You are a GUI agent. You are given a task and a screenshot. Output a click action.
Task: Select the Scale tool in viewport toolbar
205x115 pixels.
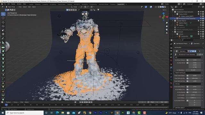3,30
